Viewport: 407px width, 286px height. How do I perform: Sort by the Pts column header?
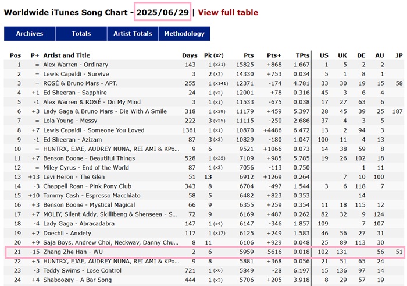tap(248, 55)
